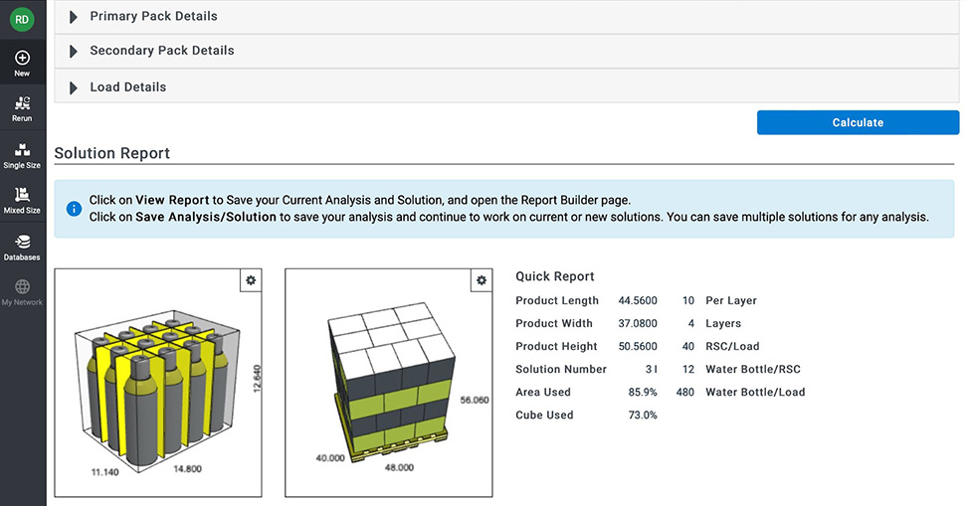Click the Solution Number value 3
Image resolution: width=965 pixels, height=506 pixels.
coord(648,370)
